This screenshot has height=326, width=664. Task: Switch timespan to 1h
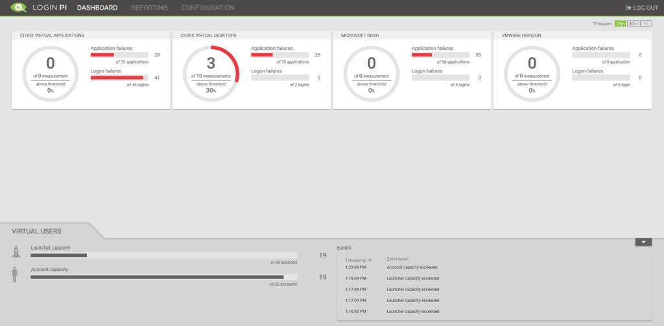point(646,24)
